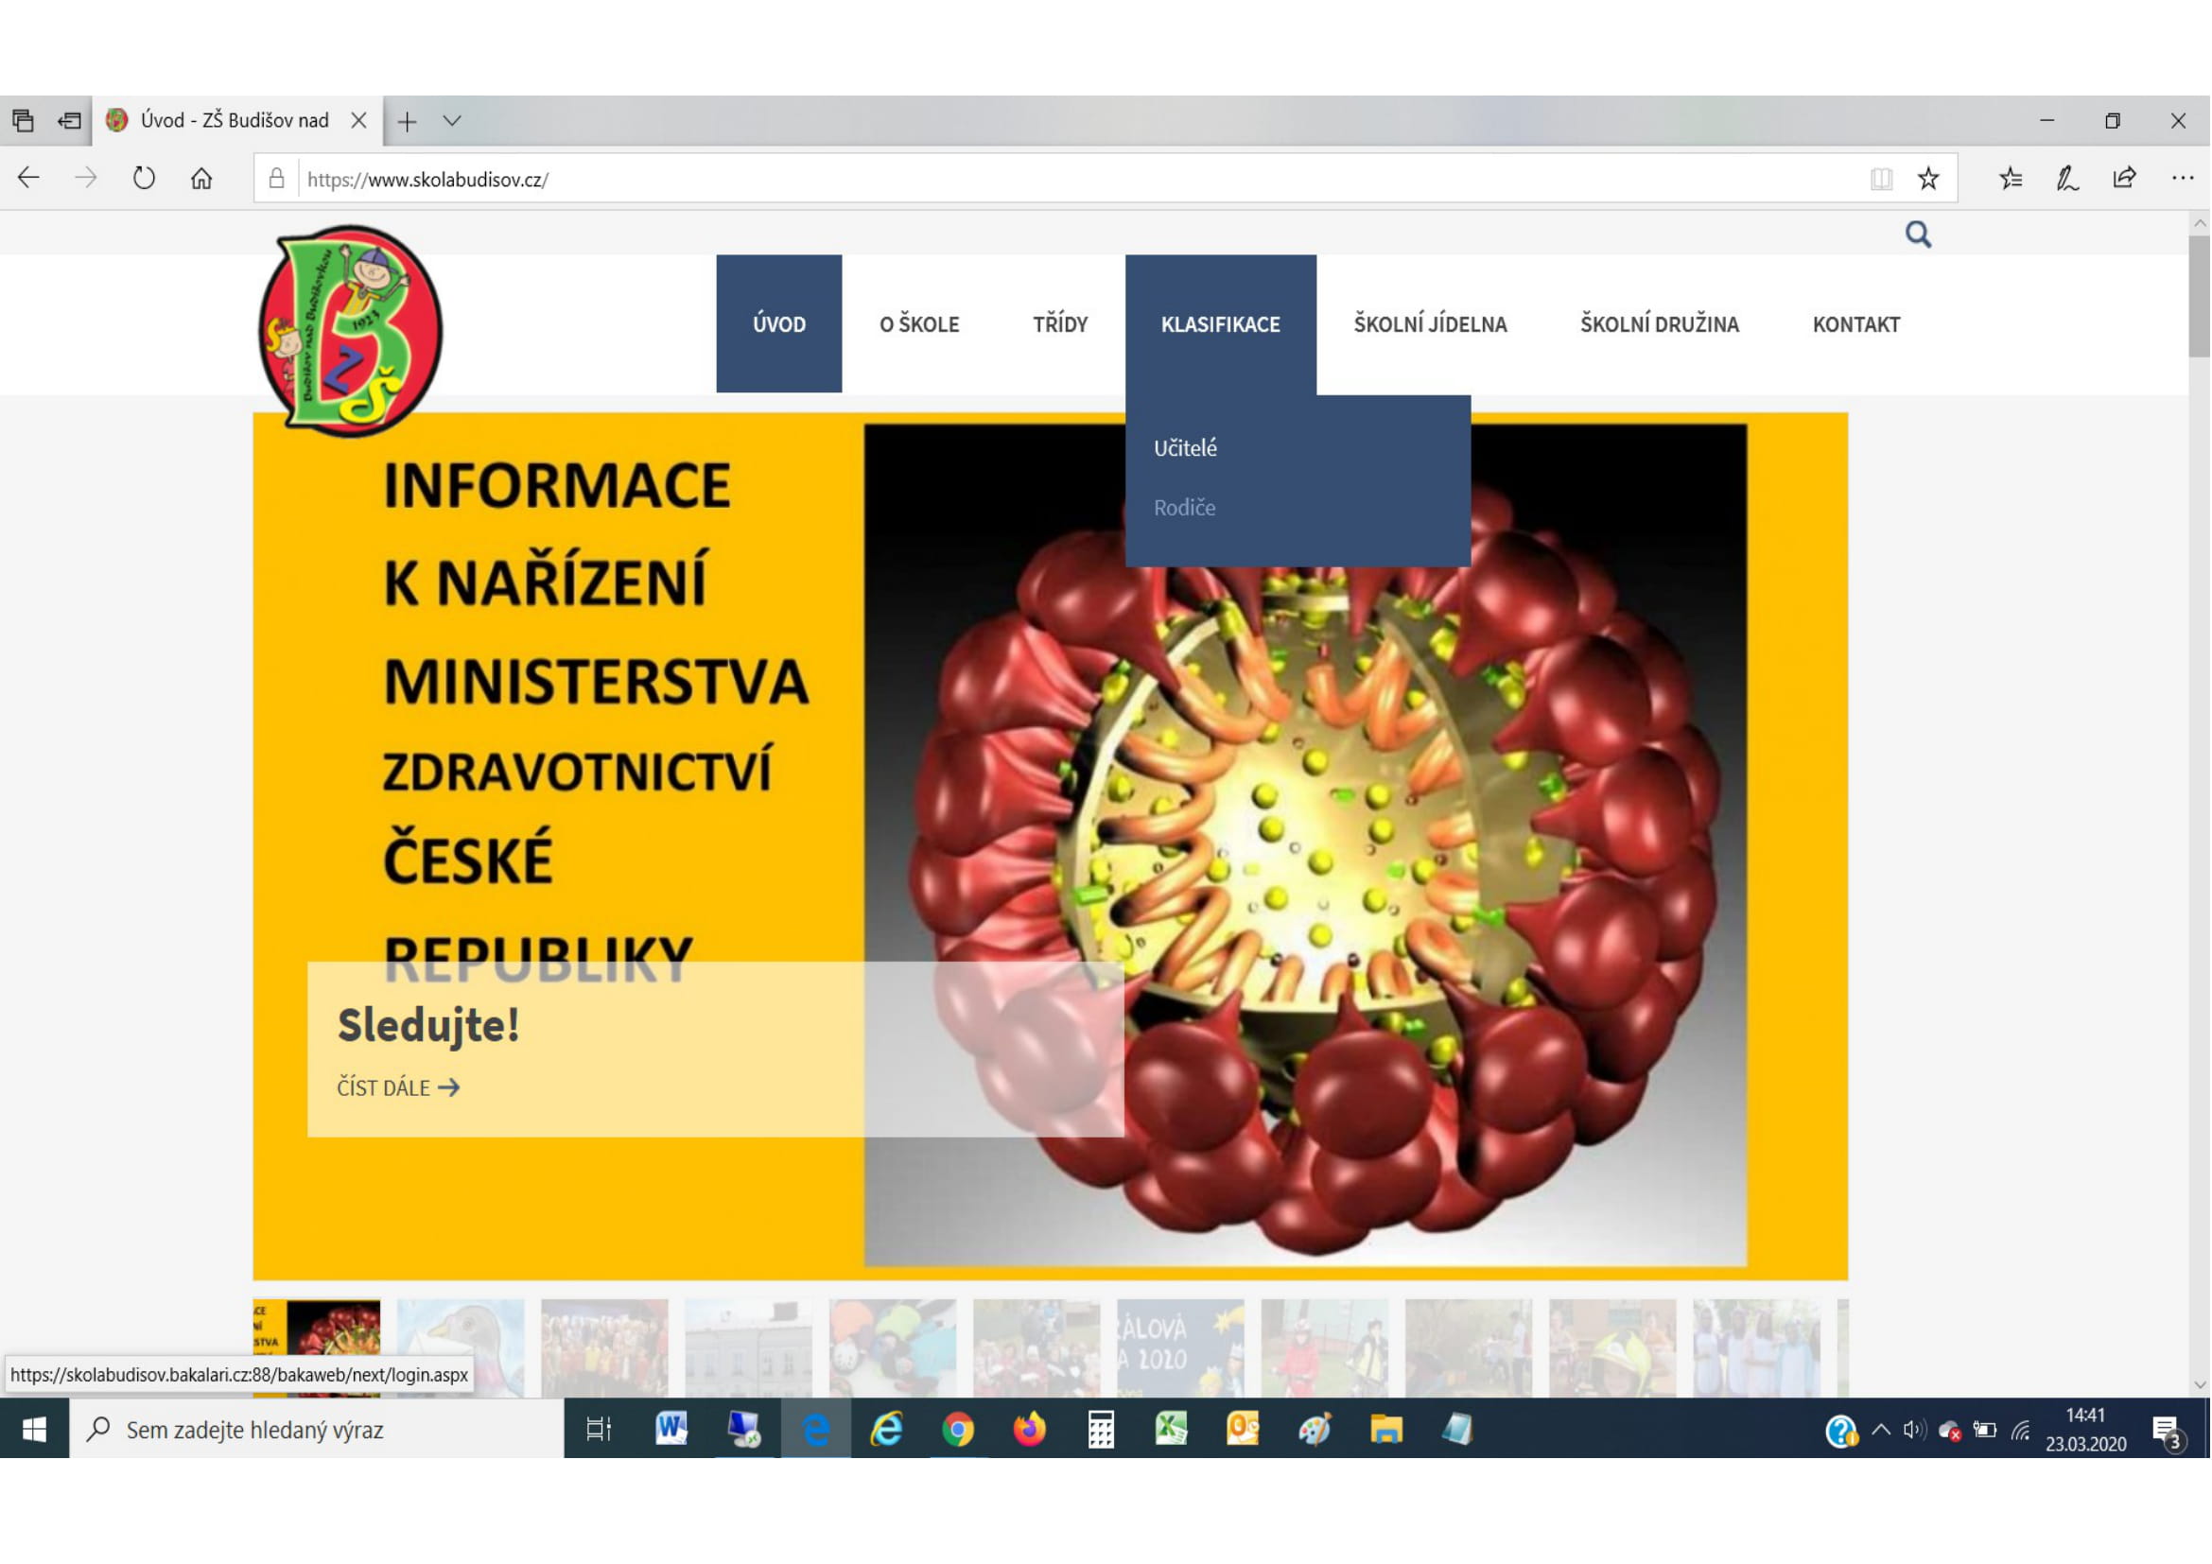Open the Windows Start menu
The image size is (2212, 1564).
(35, 1429)
